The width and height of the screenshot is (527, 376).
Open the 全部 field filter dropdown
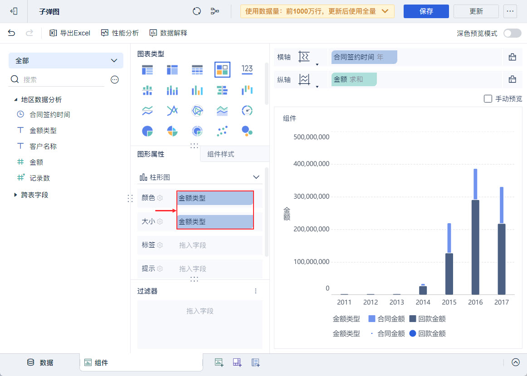(x=66, y=60)
